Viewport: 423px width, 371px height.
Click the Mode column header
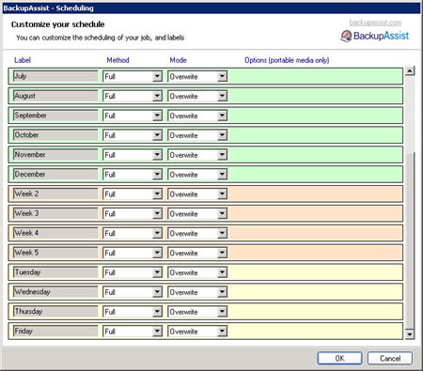tap(178, 60)
